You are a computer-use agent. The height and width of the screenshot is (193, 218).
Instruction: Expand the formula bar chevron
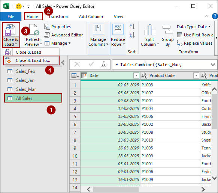tap(213, 65)
